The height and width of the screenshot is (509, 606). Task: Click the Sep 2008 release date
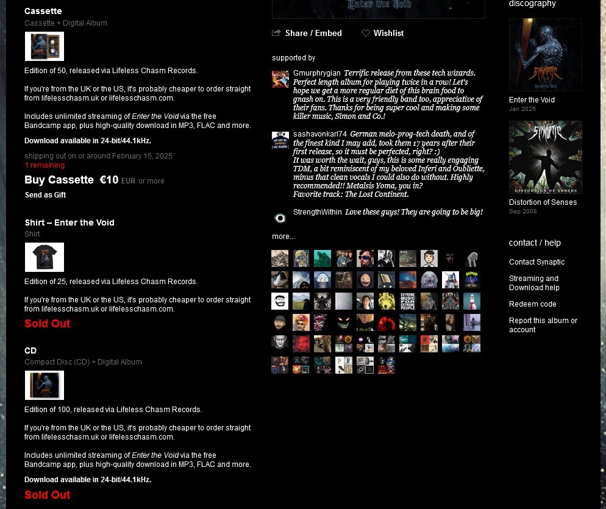tap(522, 212)
